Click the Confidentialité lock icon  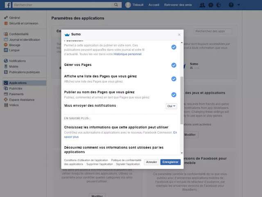pyautogui.click(x=6, y=34)
